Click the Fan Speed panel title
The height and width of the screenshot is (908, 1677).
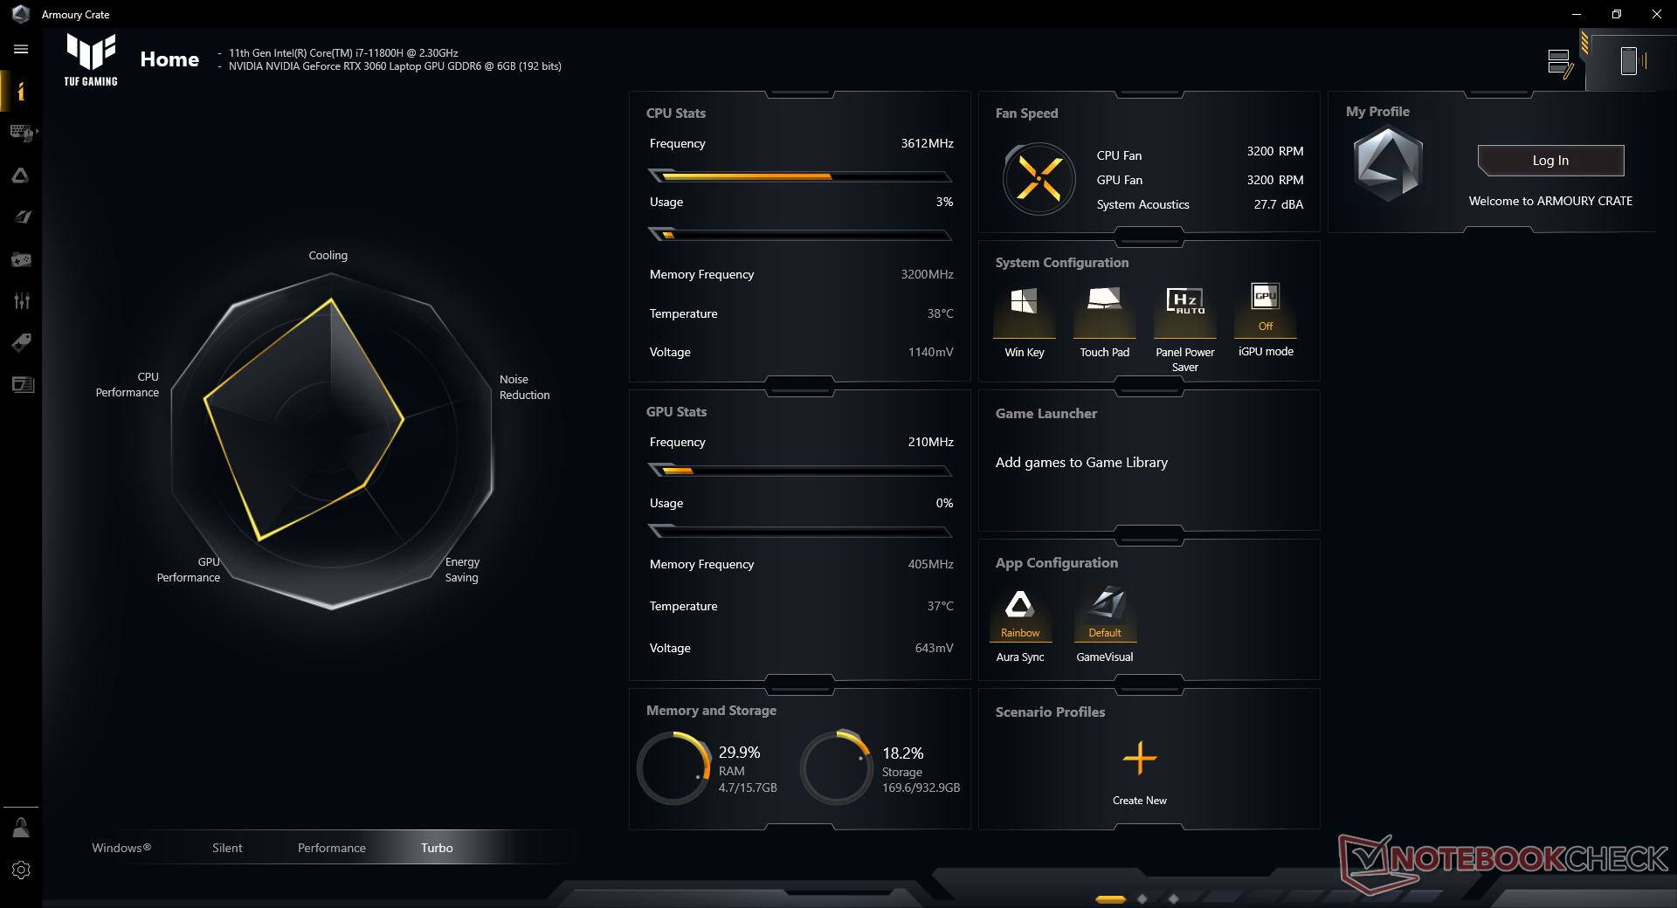(x=1026, y=113)
